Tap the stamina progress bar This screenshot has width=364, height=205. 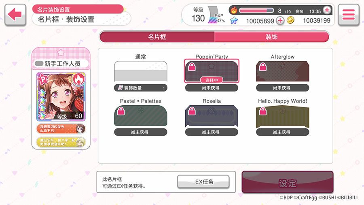256,11
